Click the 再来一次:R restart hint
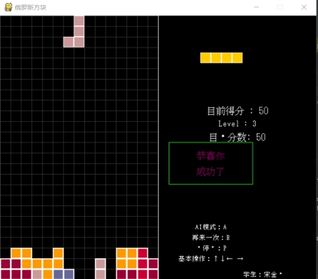 pos(211,238)
